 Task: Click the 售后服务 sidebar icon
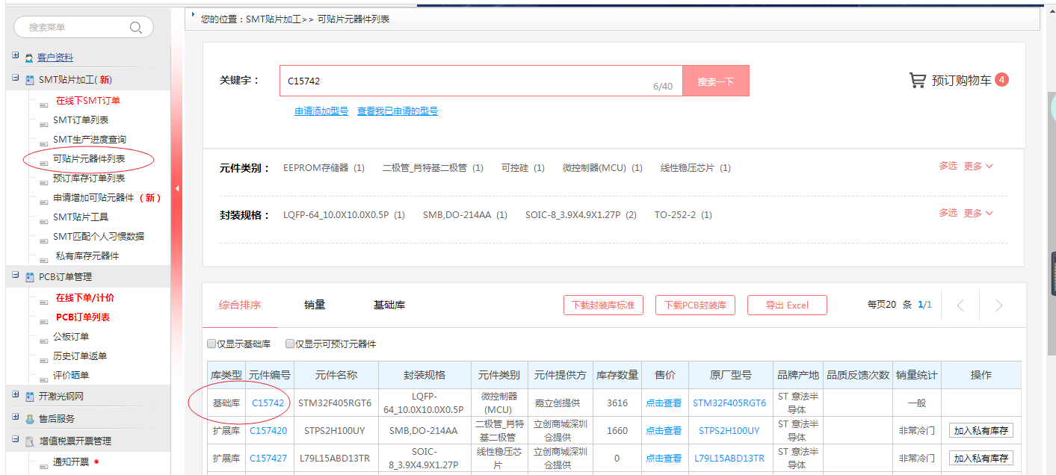point(29,419)
